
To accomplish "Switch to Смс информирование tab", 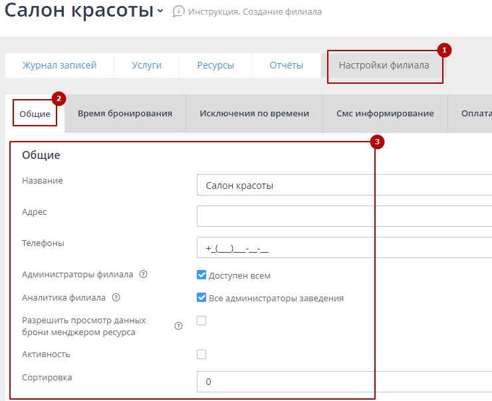I will [385, 113].
